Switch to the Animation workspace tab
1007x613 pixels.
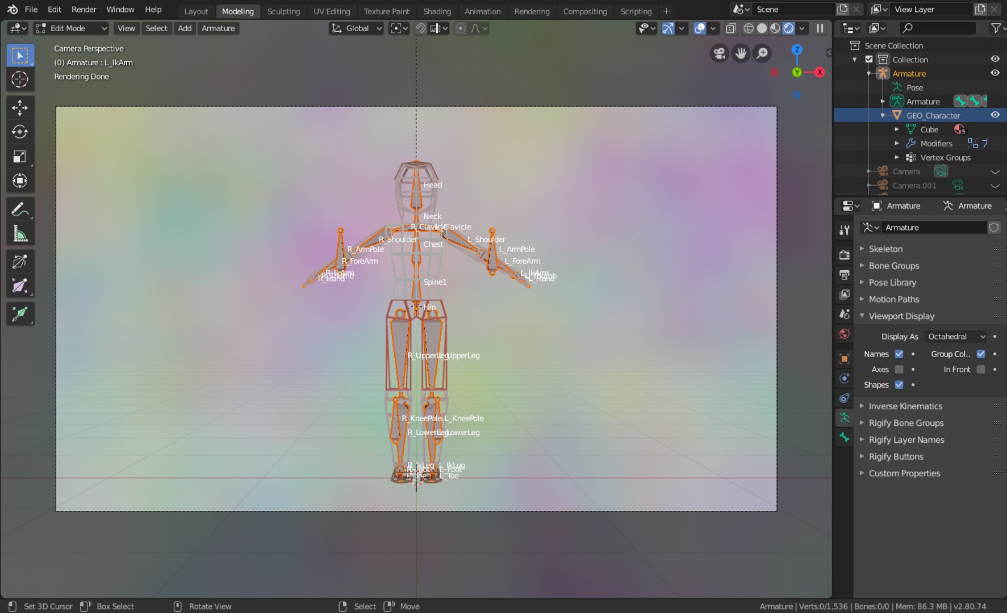(x=482, y=11)
